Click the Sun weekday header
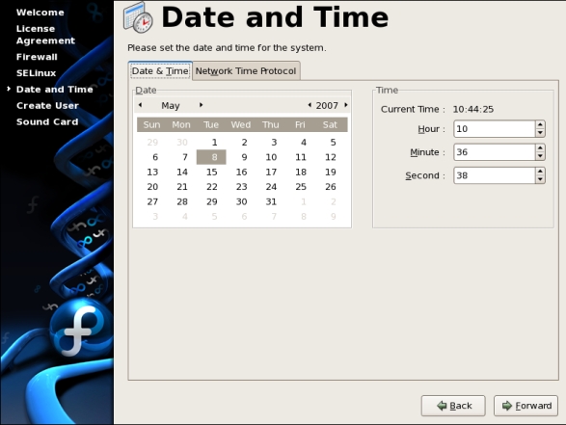The image size is (566, 425). (x=151, y=125)
